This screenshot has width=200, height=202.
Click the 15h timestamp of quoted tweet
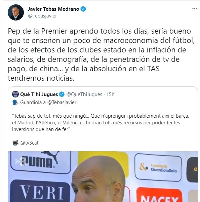(110, 94)
